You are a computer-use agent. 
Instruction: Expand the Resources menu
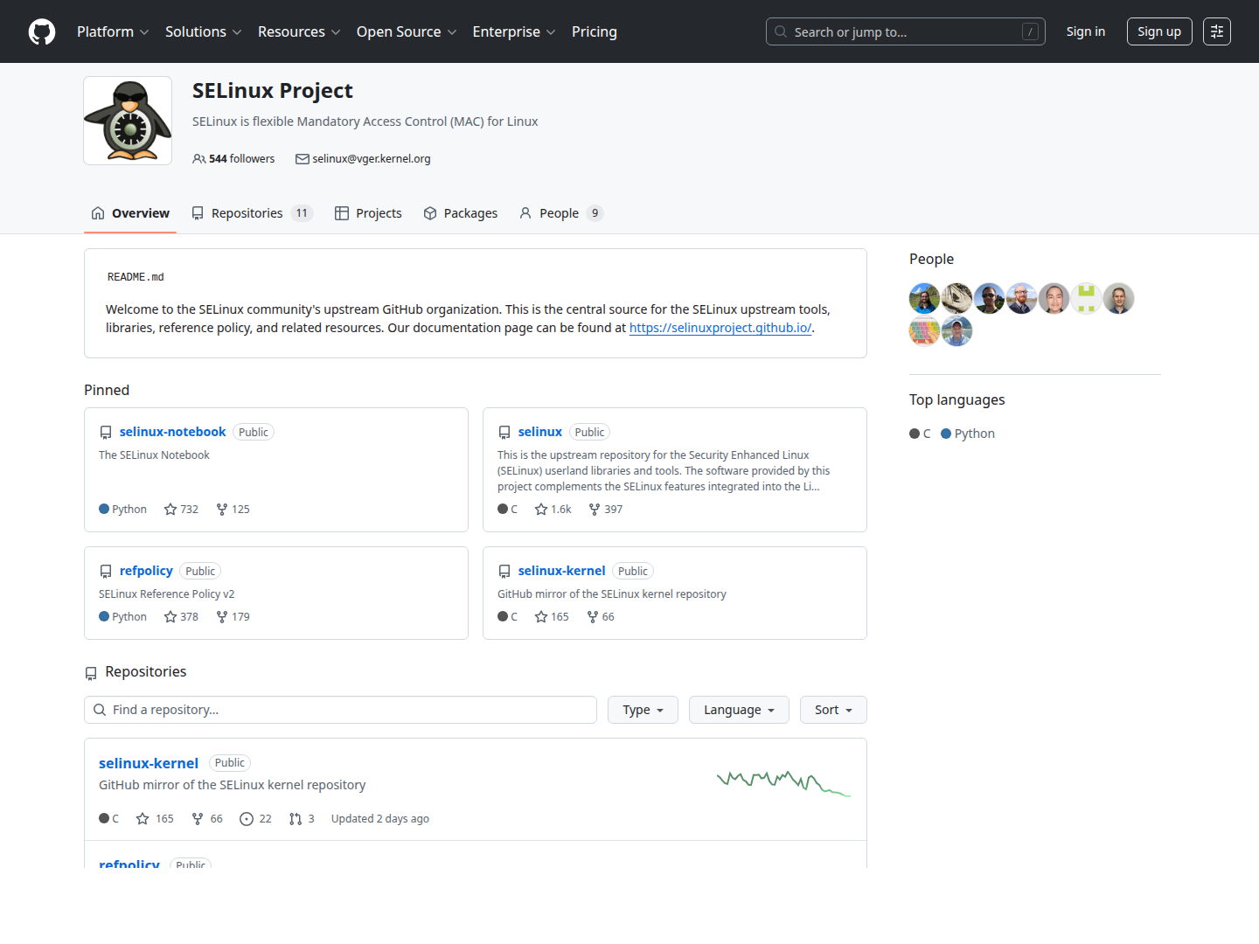pyautogui.click(x=299, y=31)
